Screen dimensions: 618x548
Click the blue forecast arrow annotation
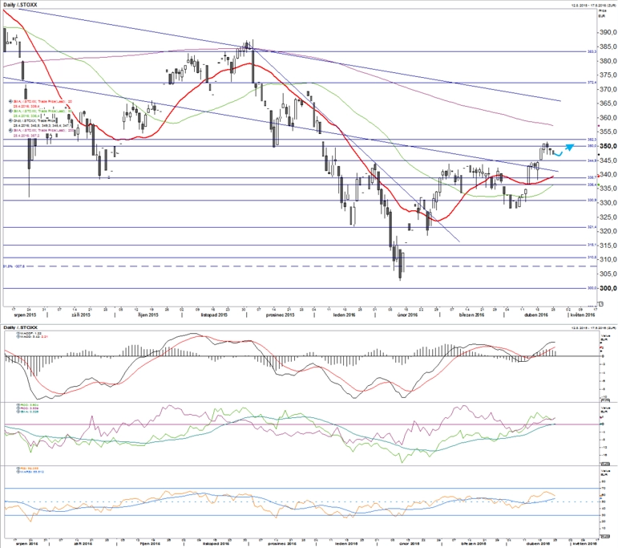pyautogui.click(x=563, y=150)
